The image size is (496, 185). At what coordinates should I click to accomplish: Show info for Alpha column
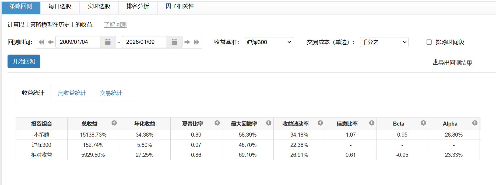475,123
